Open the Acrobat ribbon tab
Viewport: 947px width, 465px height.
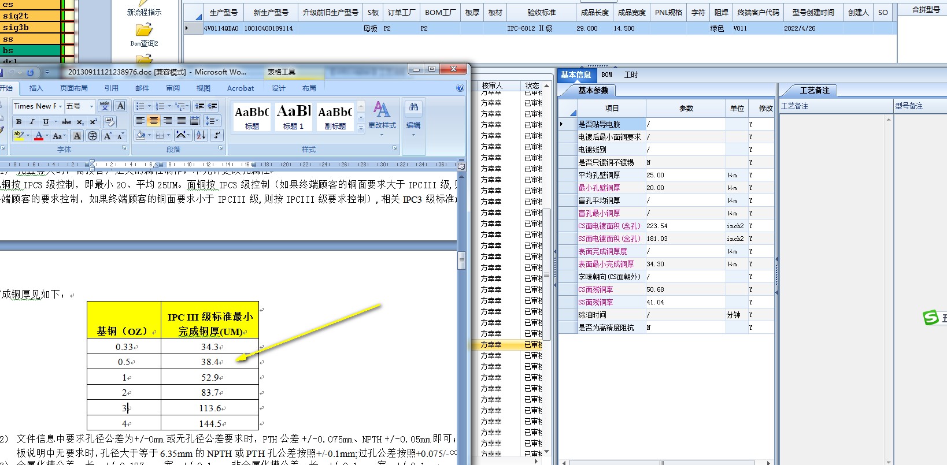click(241, 88)
